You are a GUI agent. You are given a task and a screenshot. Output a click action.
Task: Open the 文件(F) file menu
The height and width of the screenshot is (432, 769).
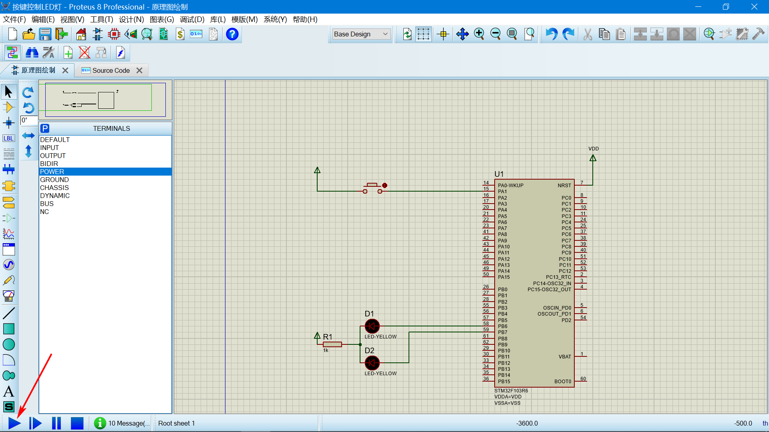pyautogui.click(x=14, y=20)
